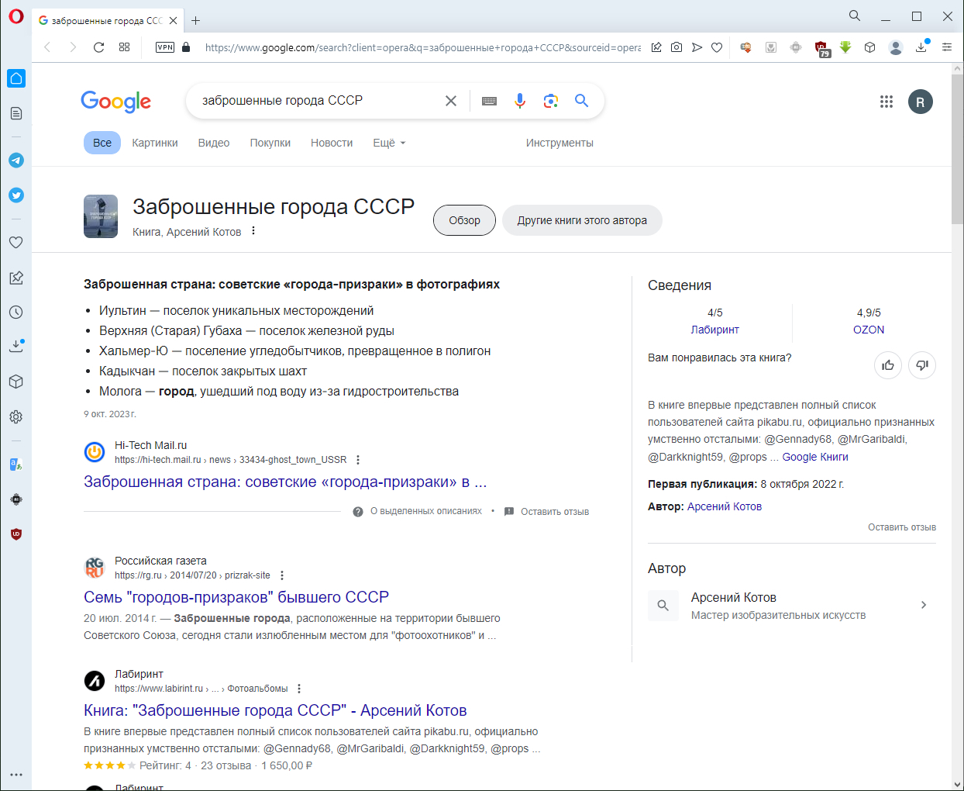Screen dimensions: 964x791
Task: Open the on-screen keyboard input tool
Action: pyautogui.click(x=489, y=101)
